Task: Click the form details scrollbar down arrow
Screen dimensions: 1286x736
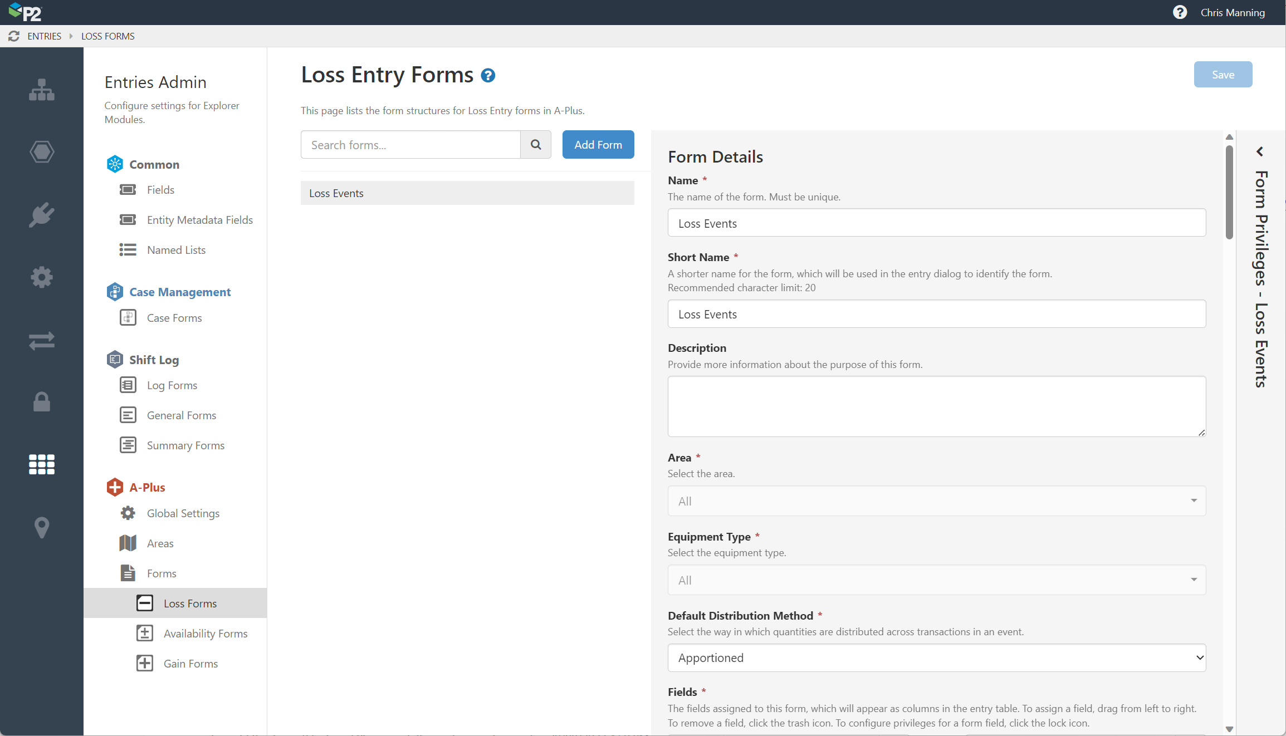Action: click(x=1229, y=729)
